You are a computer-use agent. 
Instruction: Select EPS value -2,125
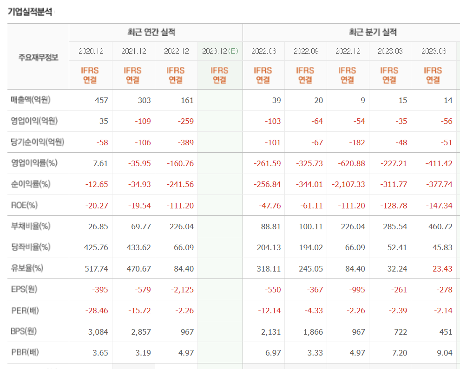183,290
